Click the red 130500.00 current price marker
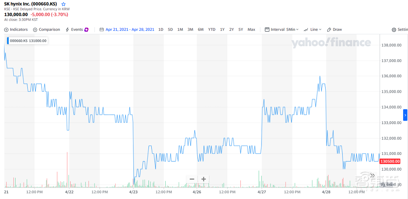Image resolution: width=408 pixels, height=199 pixels. [x=390, y=161]
